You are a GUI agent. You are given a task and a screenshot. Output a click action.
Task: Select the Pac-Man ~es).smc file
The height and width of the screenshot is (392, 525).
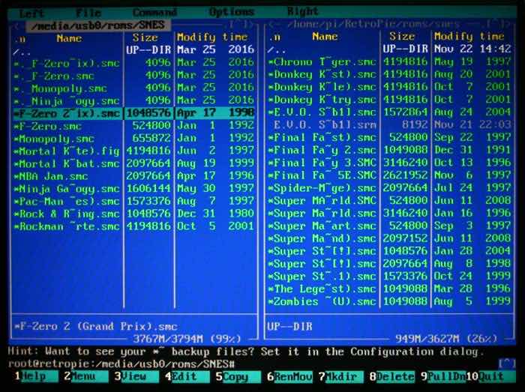tap(134, 202)
